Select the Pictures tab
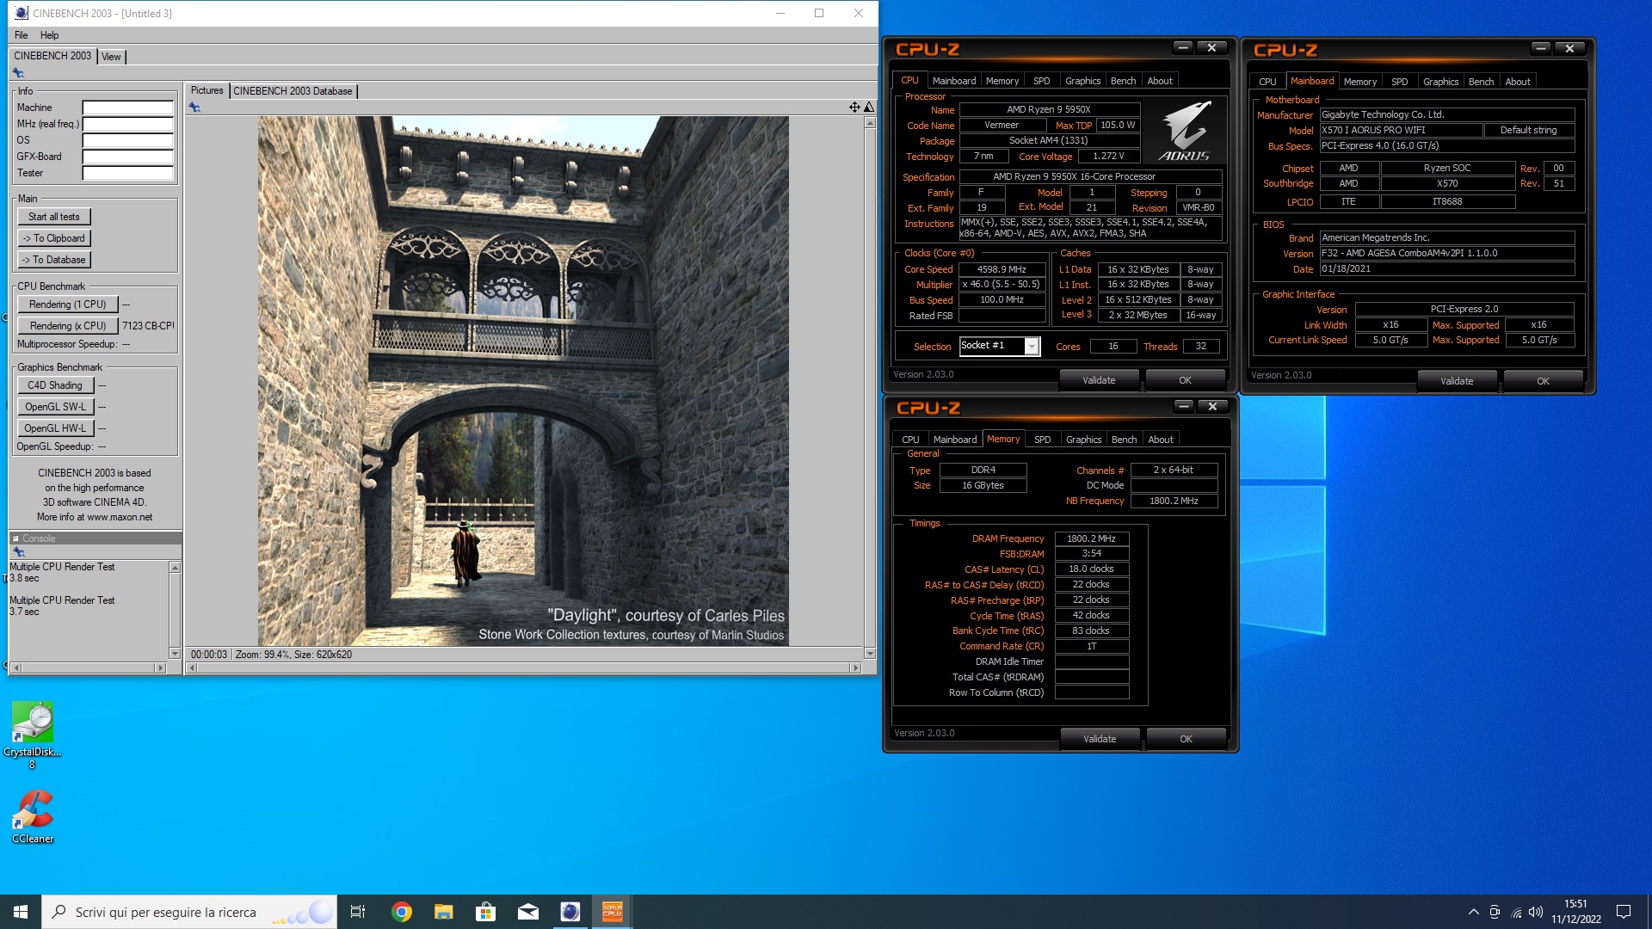 click(x=206, y=90)
